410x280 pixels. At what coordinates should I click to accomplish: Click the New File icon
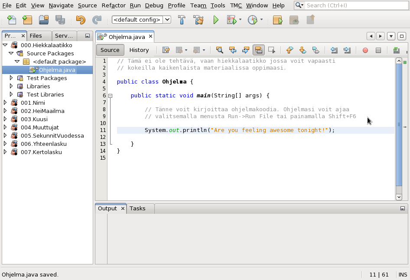point(12,20)
